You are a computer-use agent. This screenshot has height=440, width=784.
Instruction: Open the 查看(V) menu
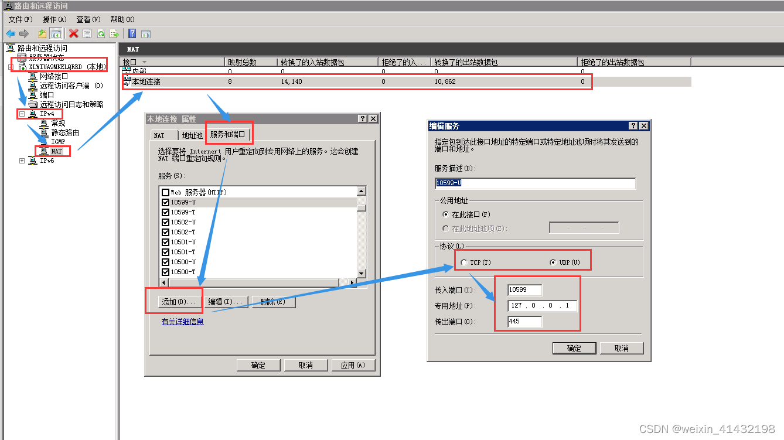click(88, 19)
